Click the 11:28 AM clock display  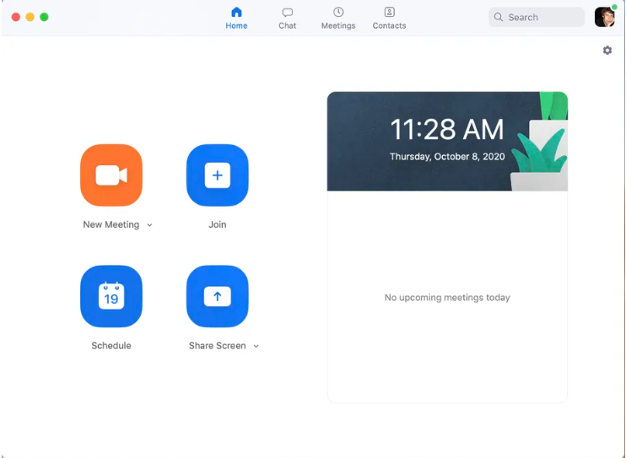tap(446, 130)
